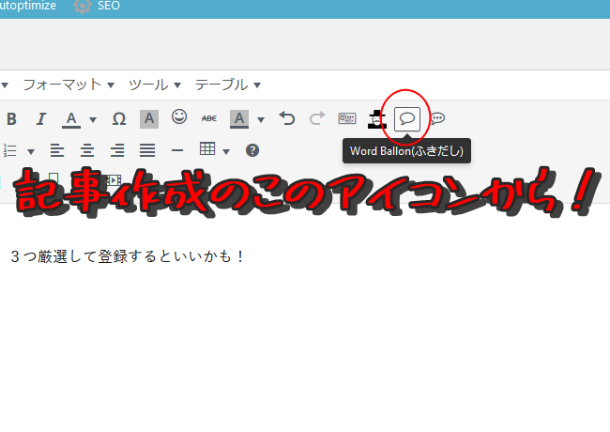Viewport: 610px width, 432px height.
Task: Undo the last edit
Action: click(x=287, y=119)
